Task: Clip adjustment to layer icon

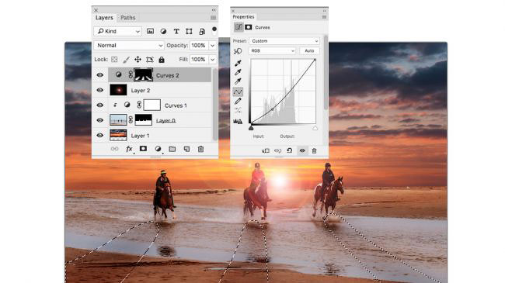Action: pos(266,150)
